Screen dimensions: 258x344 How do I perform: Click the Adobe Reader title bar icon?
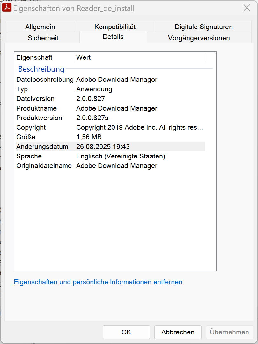[x=7, y=8]
